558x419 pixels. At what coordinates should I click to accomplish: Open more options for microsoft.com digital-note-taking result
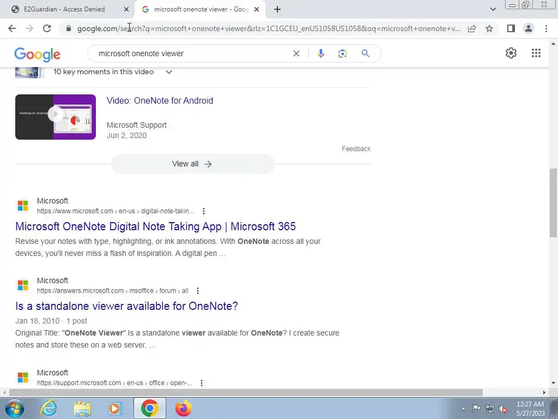[x=204, y=211]
